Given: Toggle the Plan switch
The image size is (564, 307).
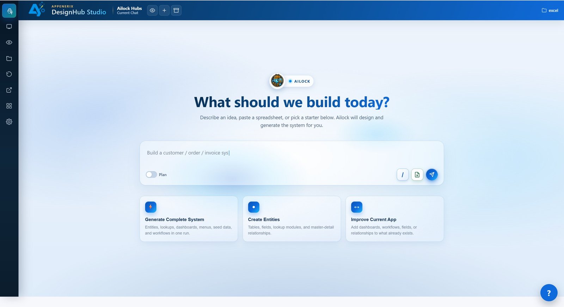Looking at the screenshot, I should pos(151,175).
